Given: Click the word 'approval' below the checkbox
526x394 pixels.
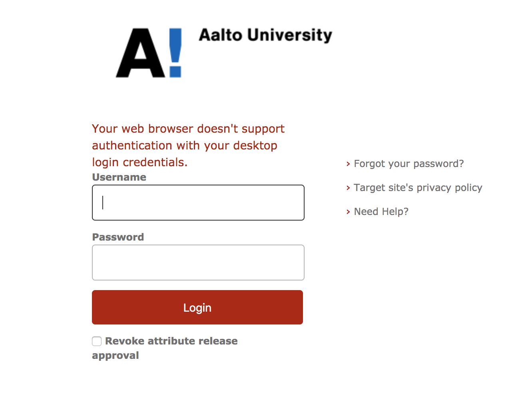Looking at the screenshot, I should tap(116, 355).
